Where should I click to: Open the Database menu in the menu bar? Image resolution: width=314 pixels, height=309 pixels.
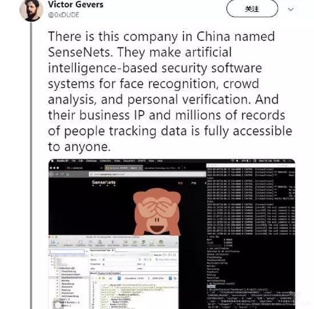91,161
